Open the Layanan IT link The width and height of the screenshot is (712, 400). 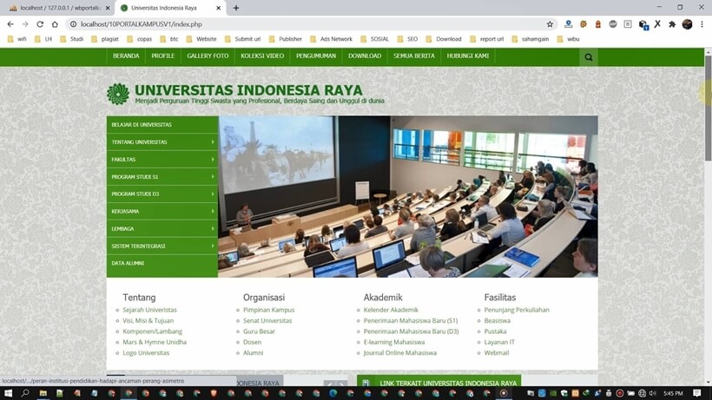pyautogui.click(x=499, y=342)
